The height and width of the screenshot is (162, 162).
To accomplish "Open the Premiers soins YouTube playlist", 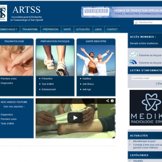I will pos(9,119).
